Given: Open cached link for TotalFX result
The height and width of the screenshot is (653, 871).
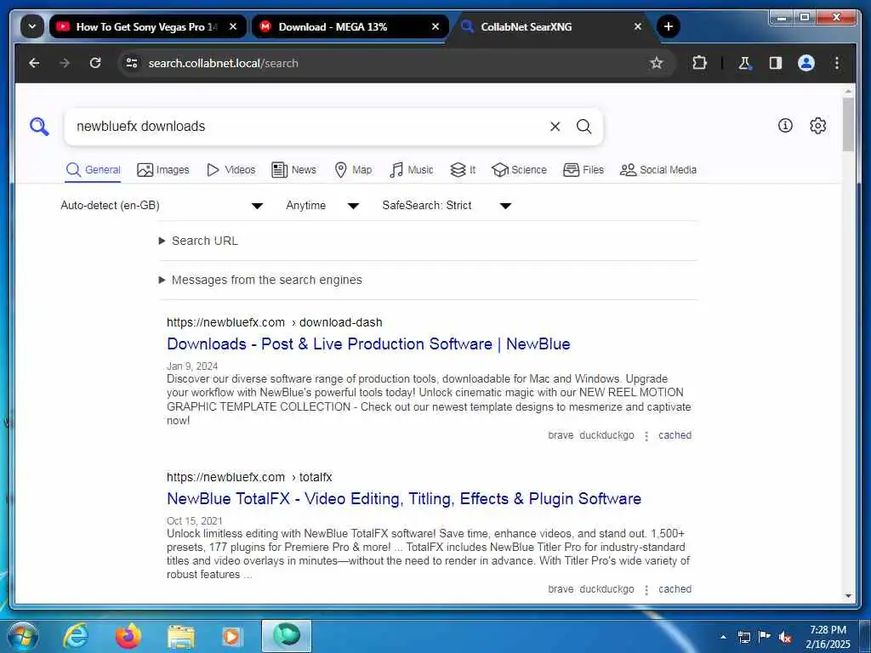Looking at the screenshot, I should tap(675, 589).
